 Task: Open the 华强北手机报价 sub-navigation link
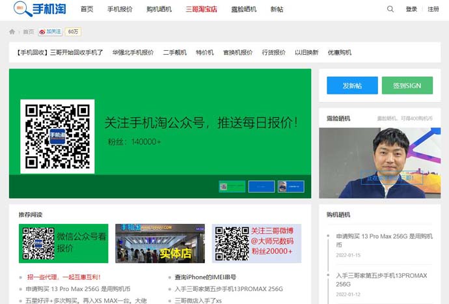[x=133, y=52]
